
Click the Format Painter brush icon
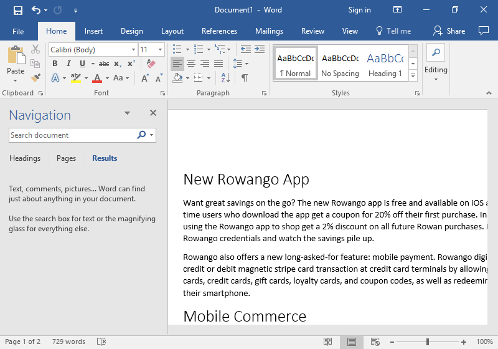pos(35,78)
